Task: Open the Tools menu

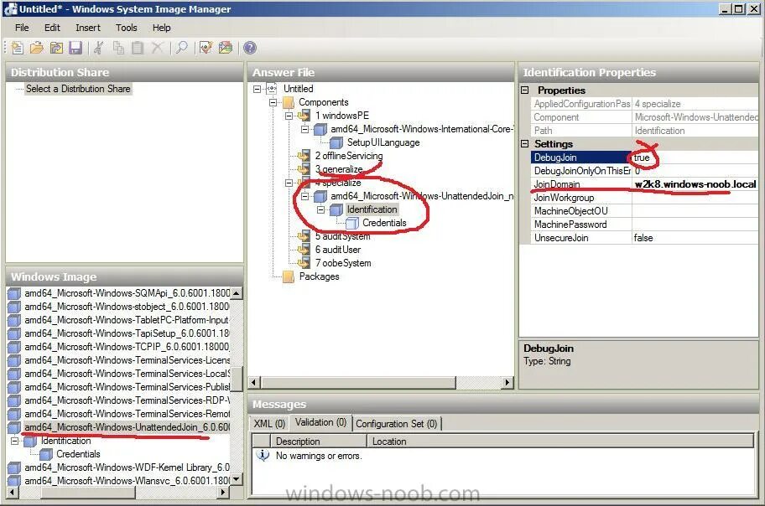Action: tap(127, 28)
